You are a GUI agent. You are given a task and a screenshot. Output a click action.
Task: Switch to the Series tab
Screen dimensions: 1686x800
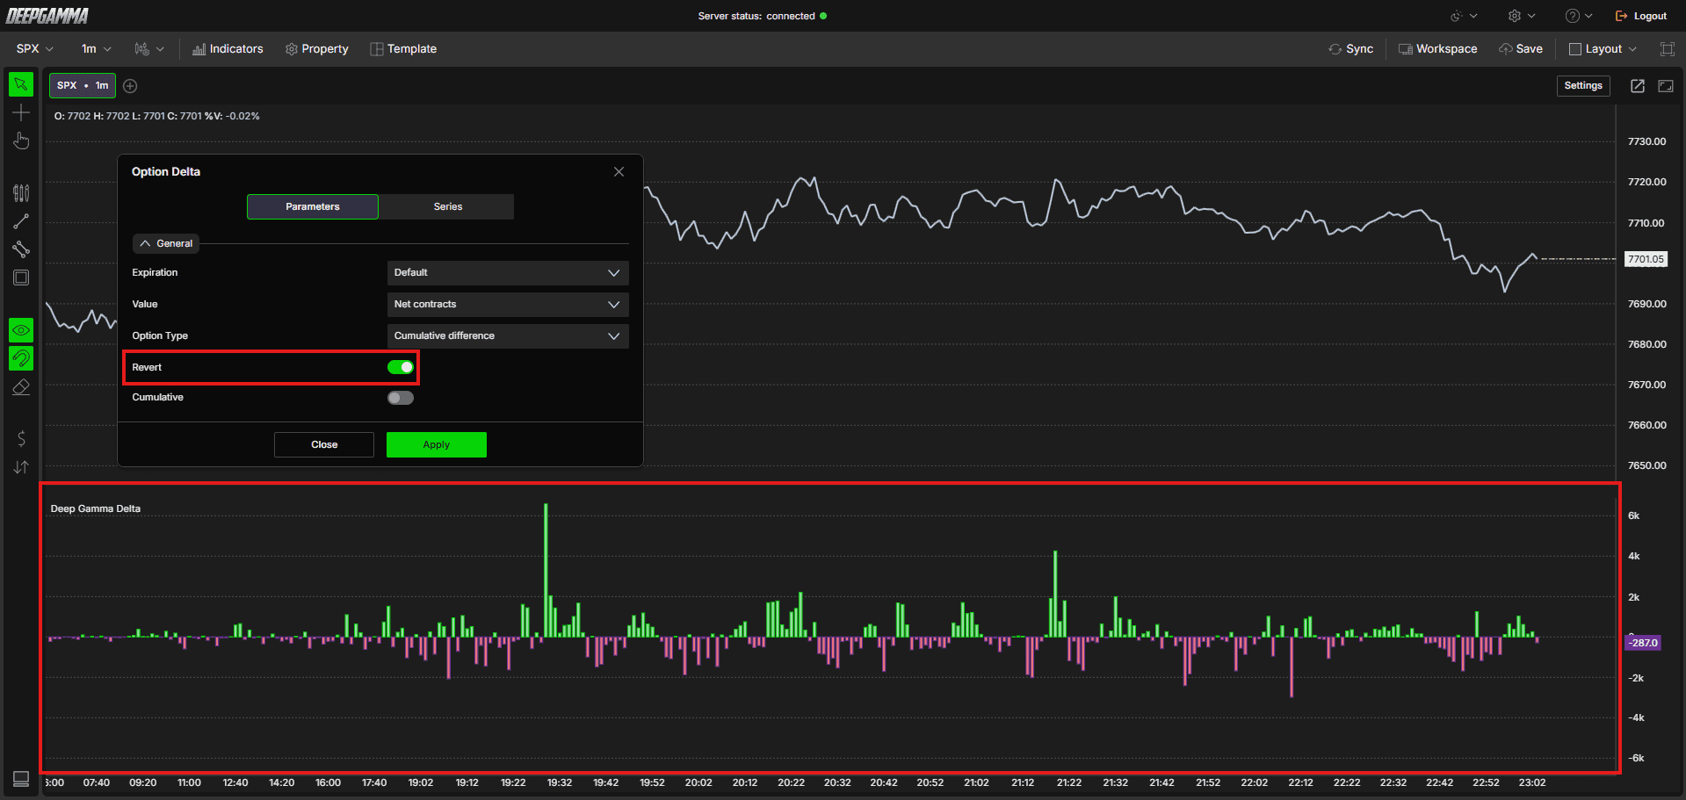pos(447,206)
